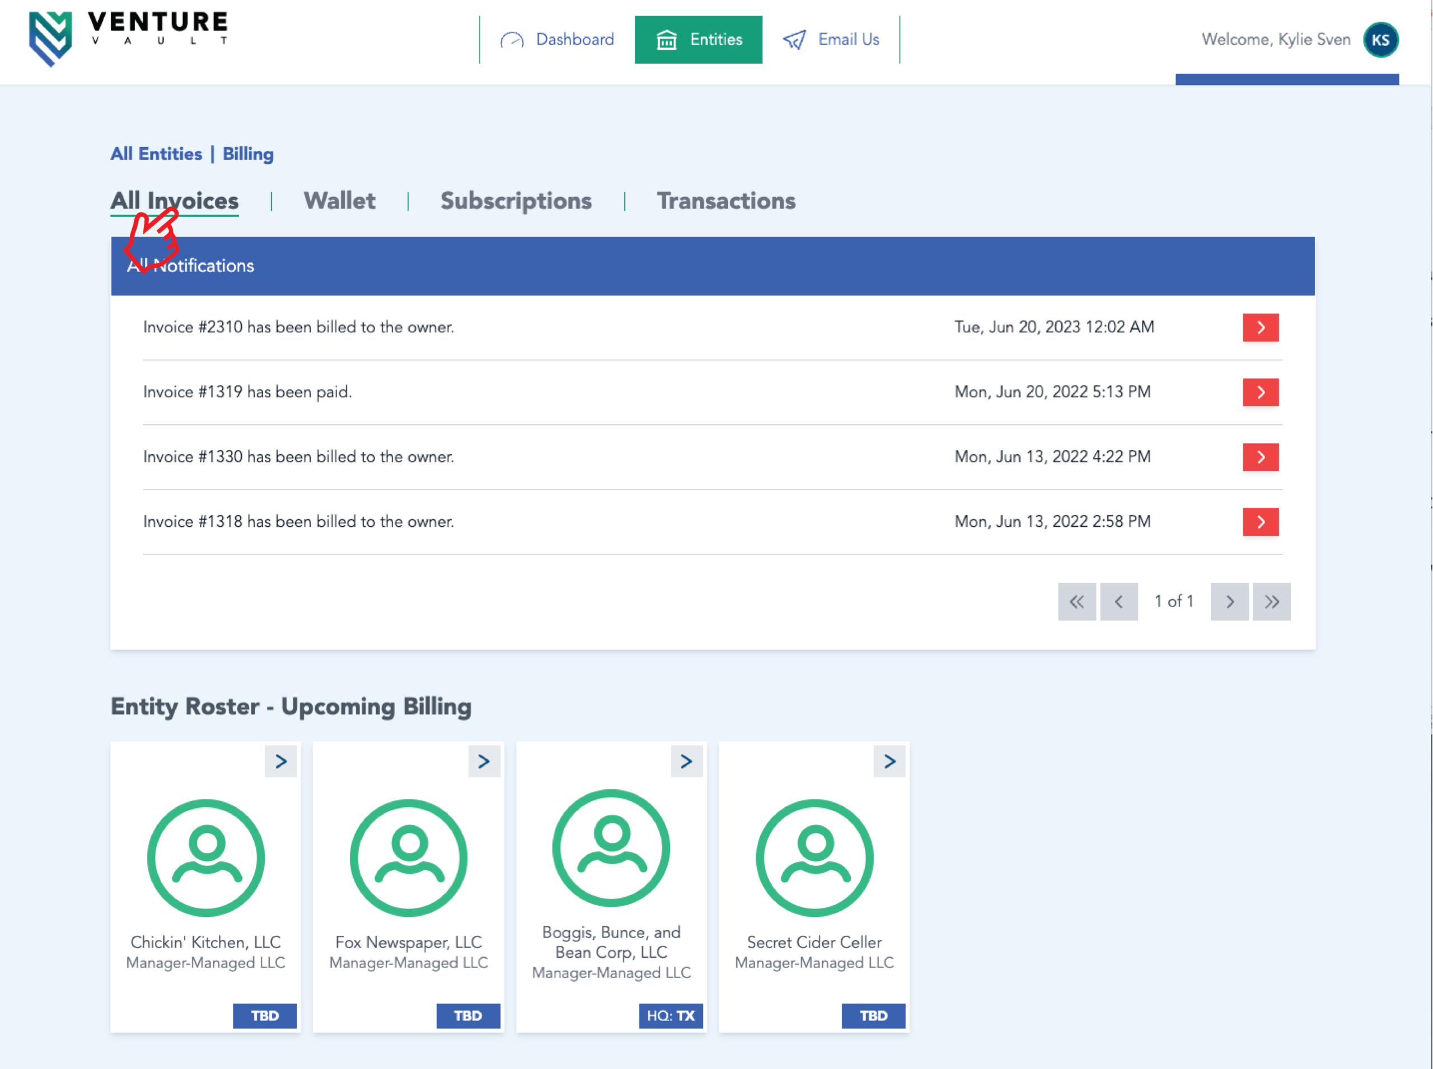Expand Boggis, Bunce, and Bean Corp arrow
The height and width of the screenshot is (1069, 1433).
click(x=686, y=761)
